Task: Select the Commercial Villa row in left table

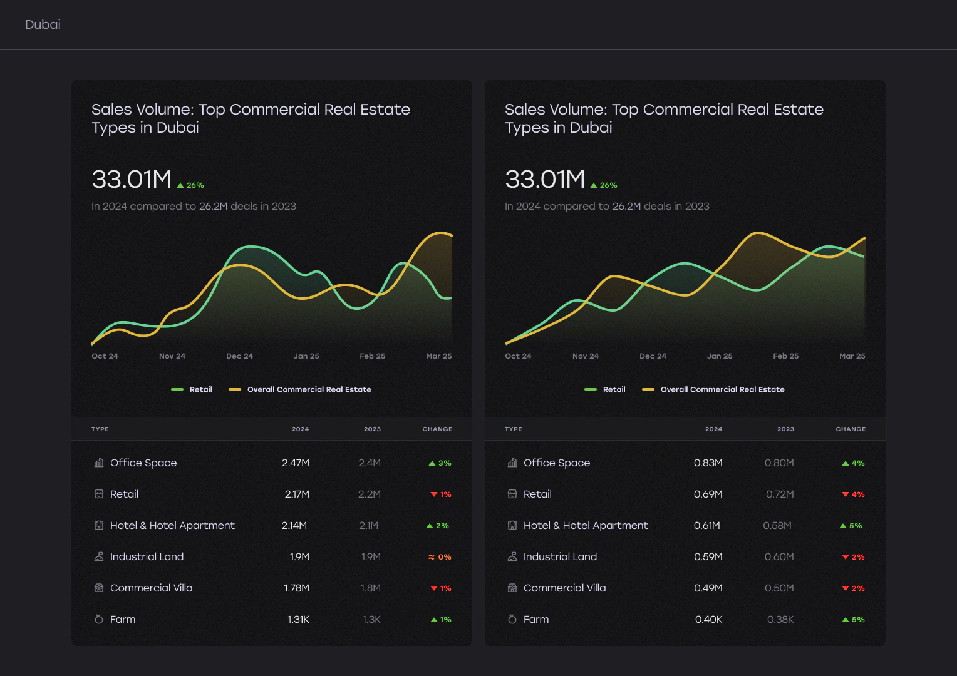Action: click(x=272, y=588)
